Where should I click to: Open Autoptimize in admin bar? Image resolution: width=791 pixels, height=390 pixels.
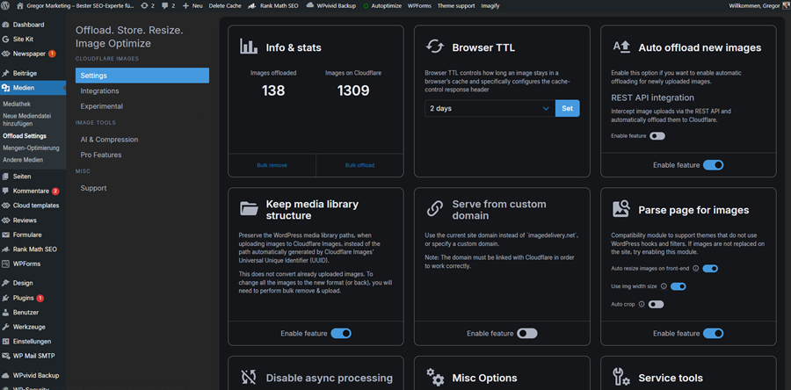(382, 6)
